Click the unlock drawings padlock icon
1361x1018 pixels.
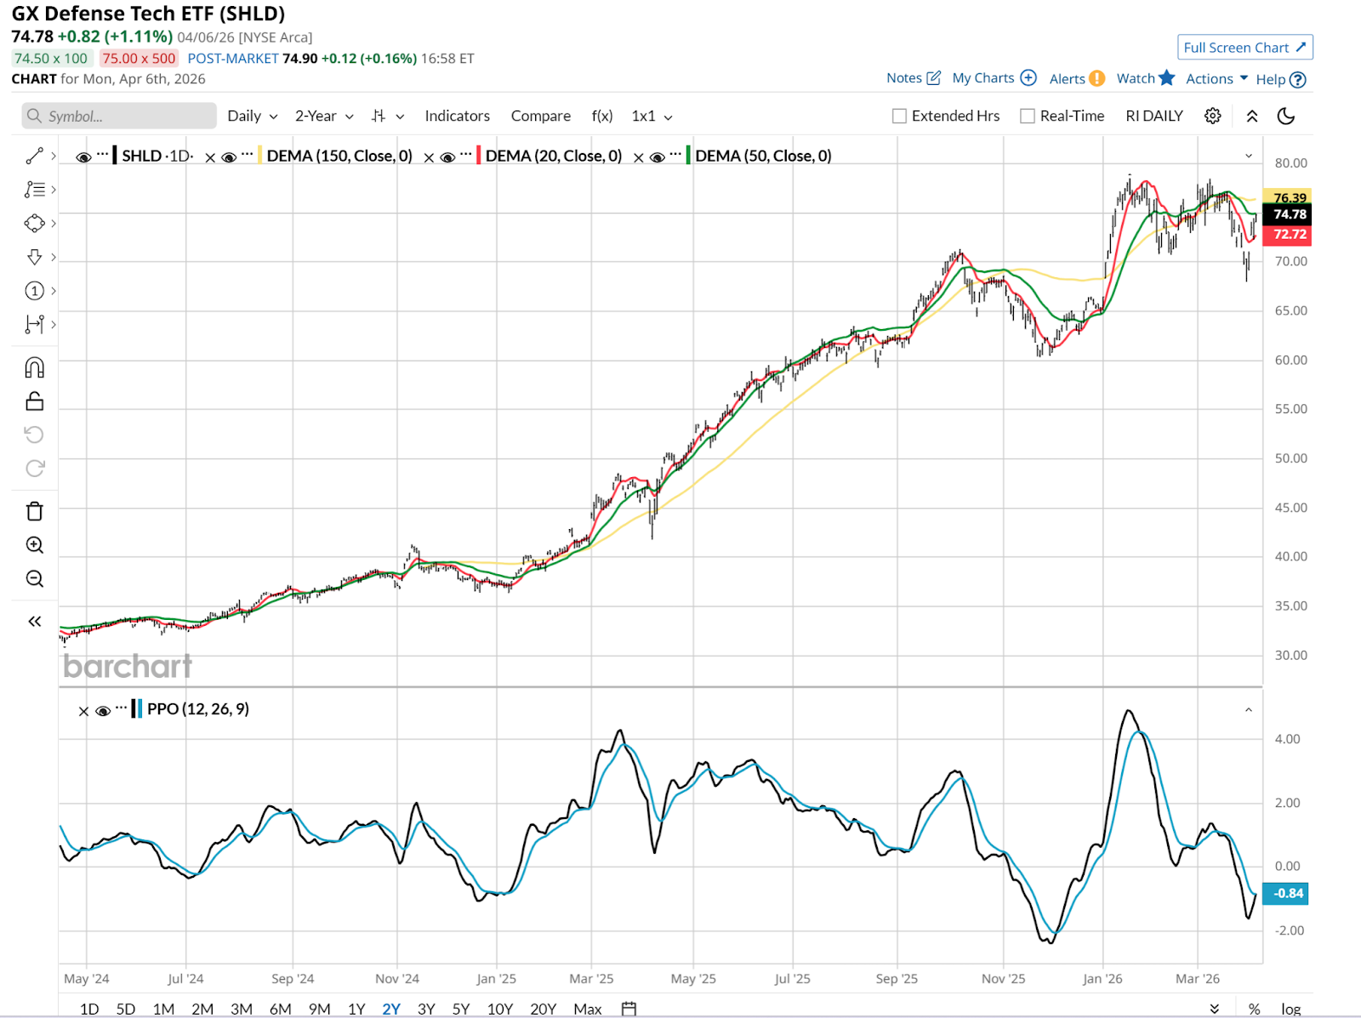pyautogui.click(x=34, y=401)
